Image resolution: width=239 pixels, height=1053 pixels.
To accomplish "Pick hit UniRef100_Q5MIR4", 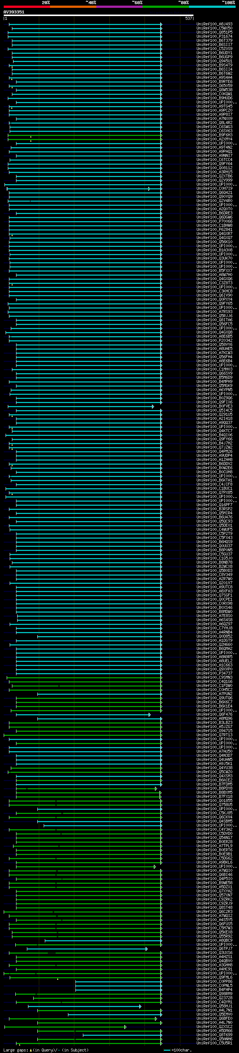I will (x=214, y=513).
